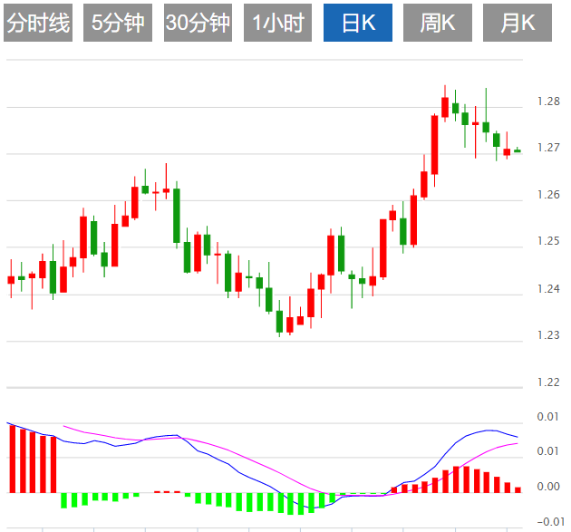Click the 1.23 price axis label
The height and width of the screenshot is (532, 571).
point(548,335)
